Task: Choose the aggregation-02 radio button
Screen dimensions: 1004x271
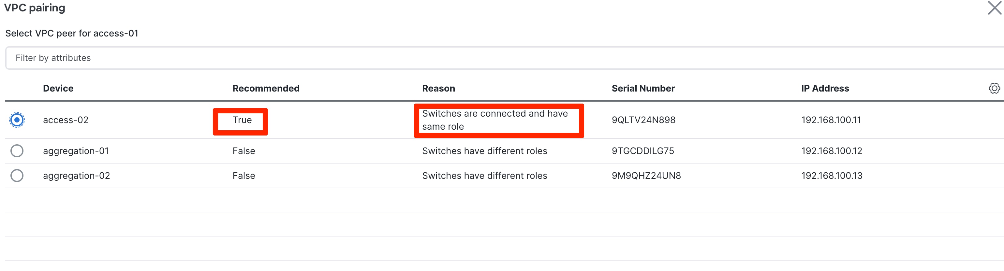Action: click(x=17, y=176)
